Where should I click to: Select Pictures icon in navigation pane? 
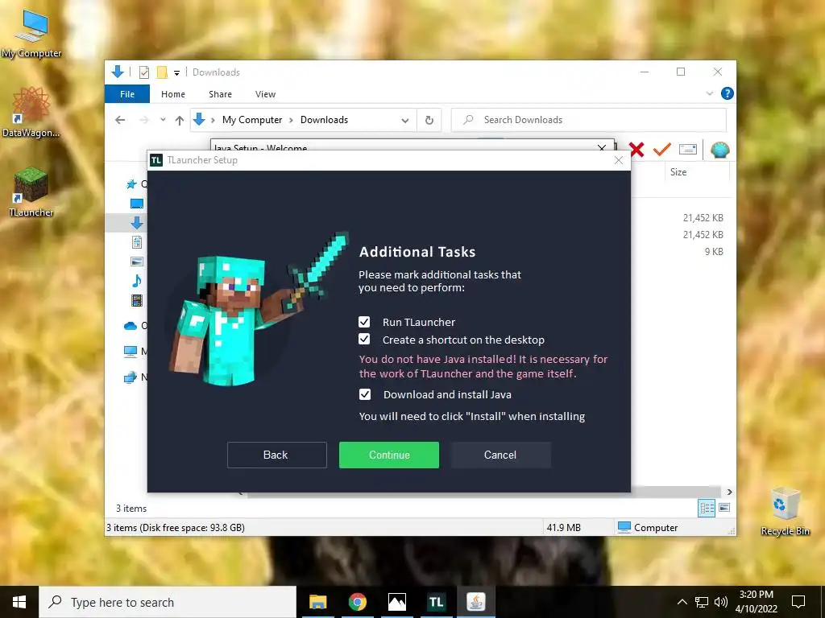click(x=137, y=262)
